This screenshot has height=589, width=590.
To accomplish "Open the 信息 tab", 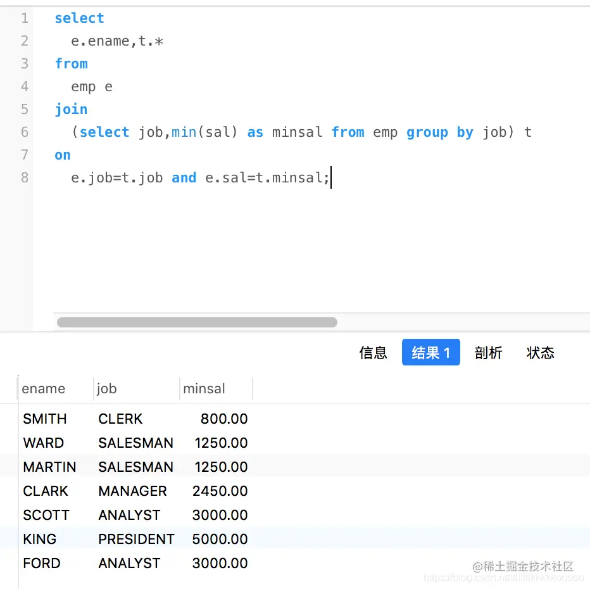I will click(373, 353).
